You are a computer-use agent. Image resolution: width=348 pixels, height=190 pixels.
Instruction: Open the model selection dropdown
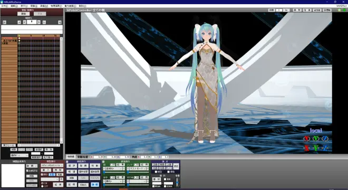click(x=52, y=165)
